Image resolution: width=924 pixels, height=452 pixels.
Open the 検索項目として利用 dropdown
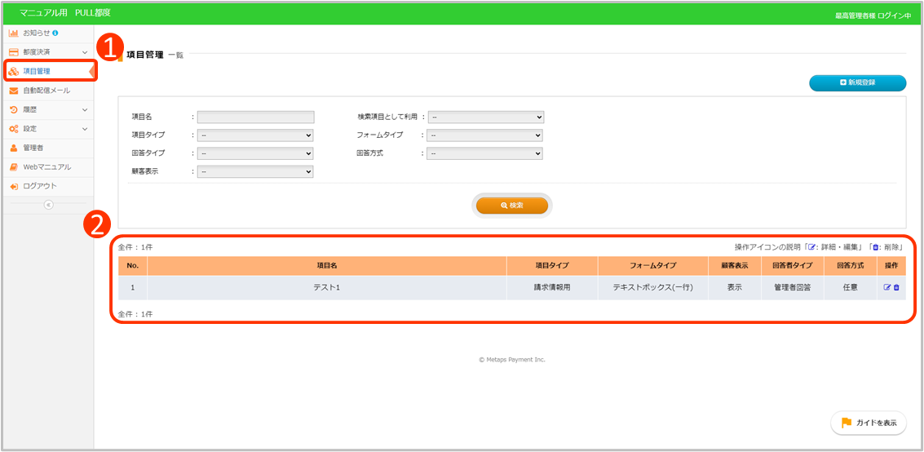[486, 117]
